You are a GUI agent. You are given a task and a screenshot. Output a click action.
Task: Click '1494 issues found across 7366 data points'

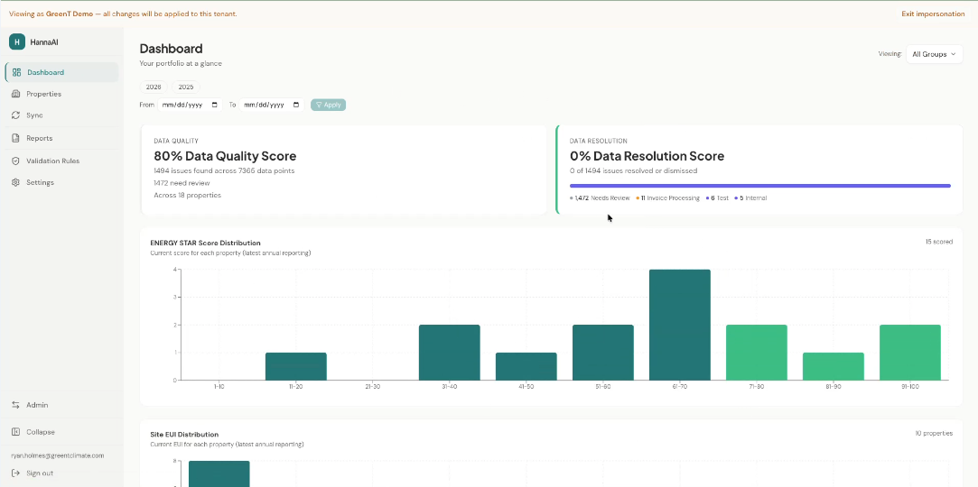coord(224,170)
